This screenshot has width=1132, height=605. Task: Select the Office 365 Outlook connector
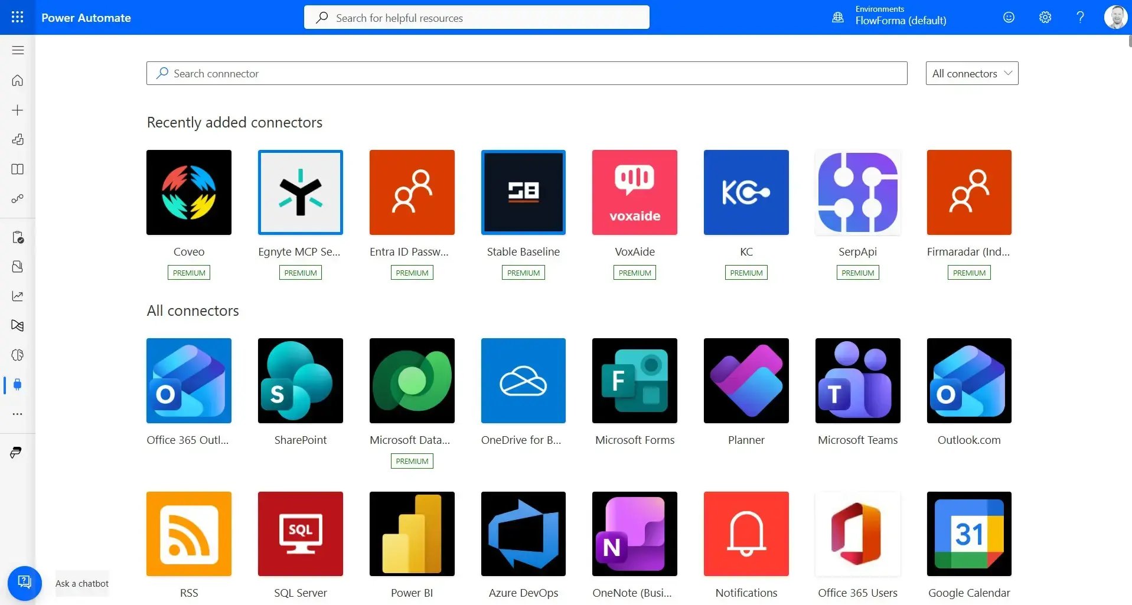(189, 381)
